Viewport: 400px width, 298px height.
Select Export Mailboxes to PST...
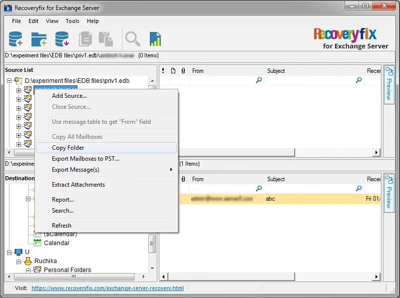point(106,159)
